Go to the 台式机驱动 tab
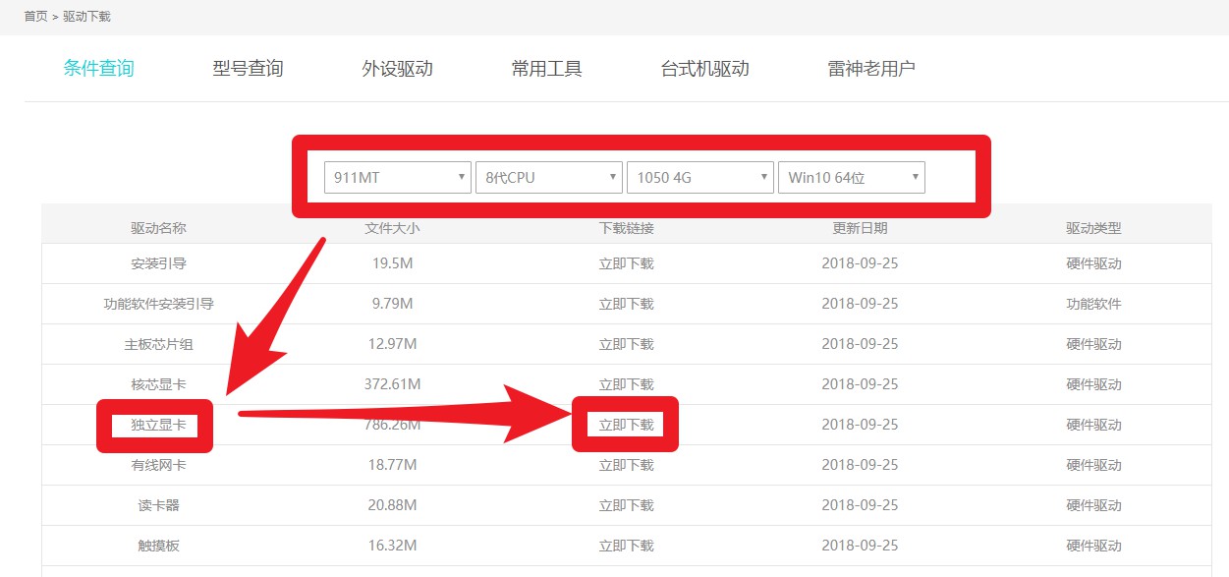Screen dimensions: 1229x577 pos(704,69)
